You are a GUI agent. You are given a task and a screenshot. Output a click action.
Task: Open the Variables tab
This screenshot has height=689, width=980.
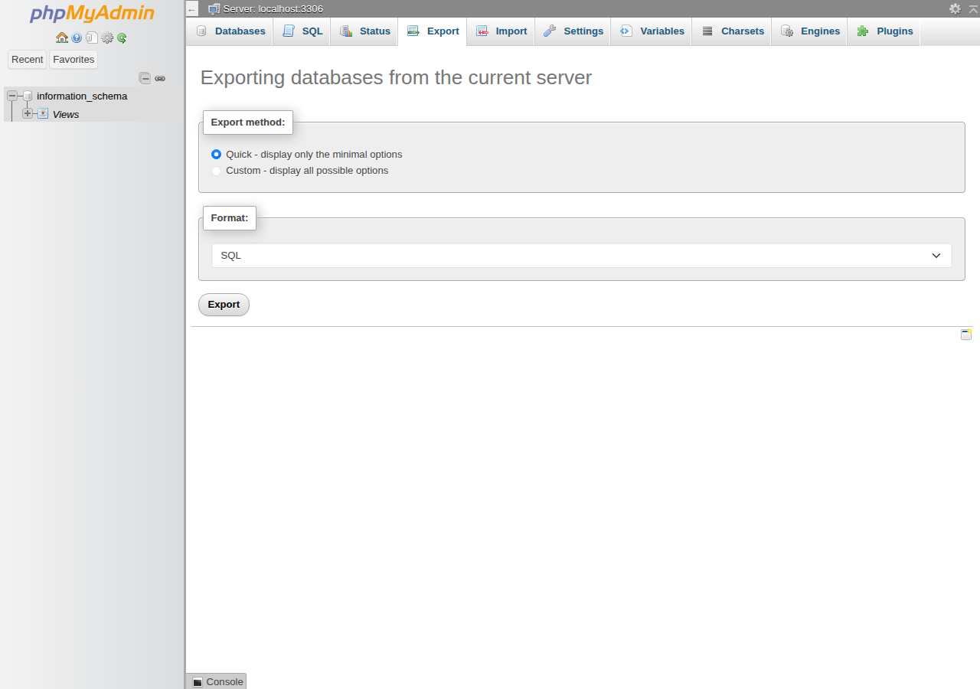pyautogui.click(x=652, y=31)
